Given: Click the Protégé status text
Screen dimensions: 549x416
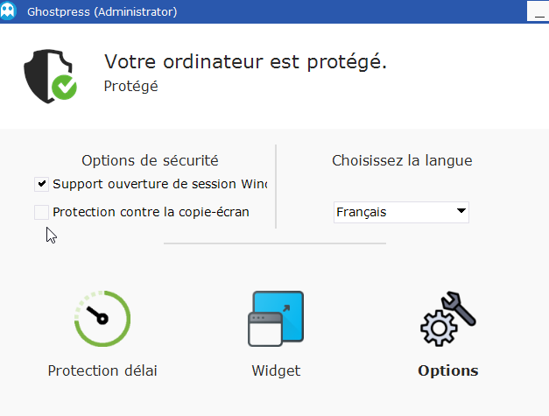Looking at the screenshot, I should coord(131,86).
